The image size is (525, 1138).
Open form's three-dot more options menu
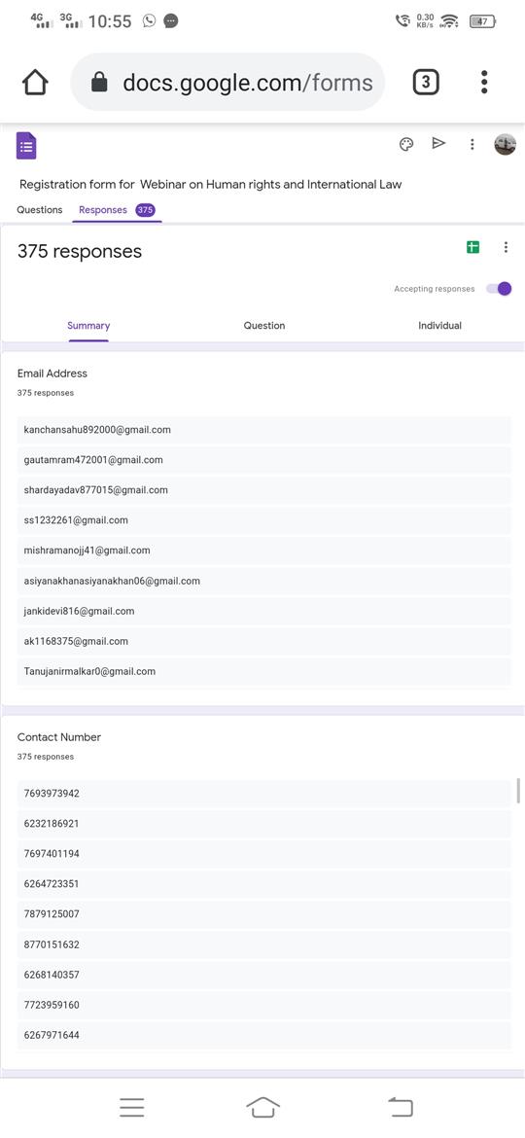[x=472, y=144]
